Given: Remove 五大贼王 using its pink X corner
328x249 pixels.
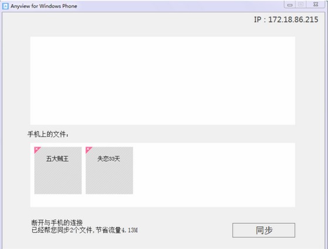Looking at the screenshot, I should click(36, 149).
